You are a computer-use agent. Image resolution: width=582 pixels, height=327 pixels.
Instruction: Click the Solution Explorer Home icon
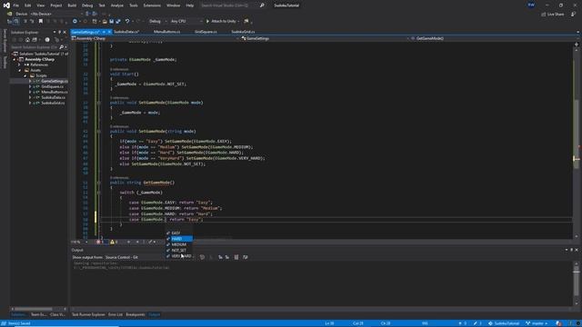pyautogui.click(x=27, y=40)
